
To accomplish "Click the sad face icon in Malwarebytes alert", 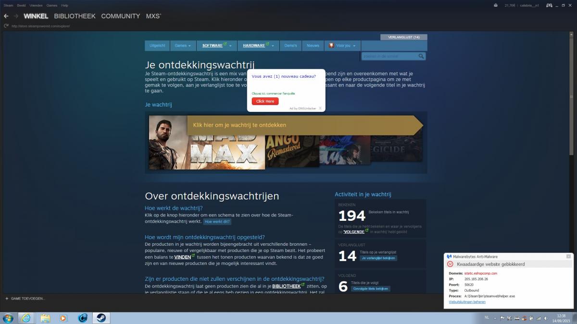I will [x=450, y=264].
